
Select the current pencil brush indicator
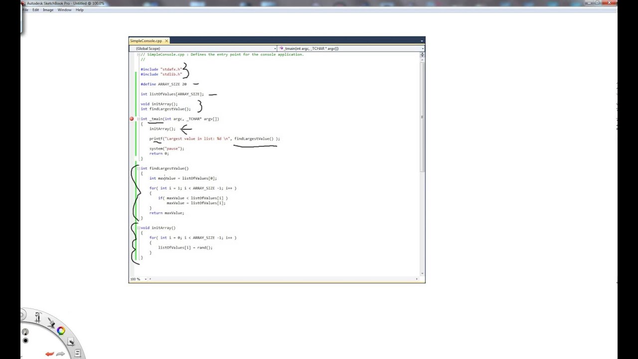tap(25, 332)
